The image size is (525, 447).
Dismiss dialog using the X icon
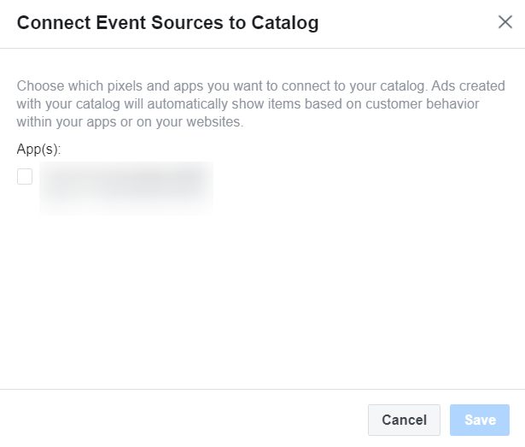coord(505,22)
